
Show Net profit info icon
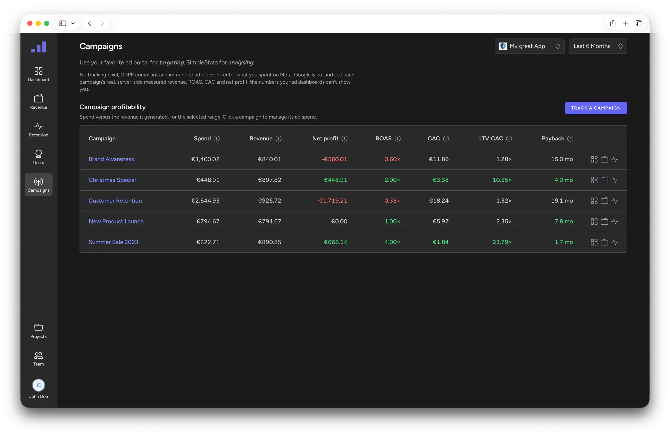(344, 139)
